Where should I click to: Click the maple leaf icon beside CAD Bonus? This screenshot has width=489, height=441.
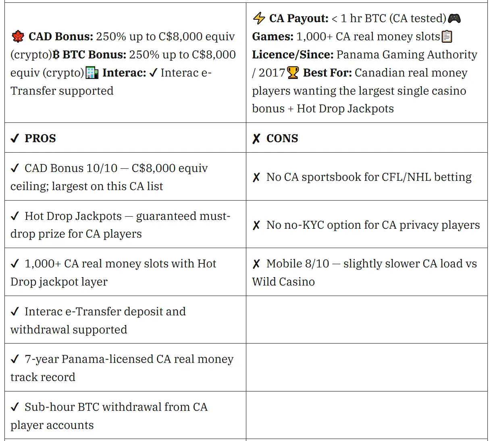pyautogui.click(x=18, y=37)
